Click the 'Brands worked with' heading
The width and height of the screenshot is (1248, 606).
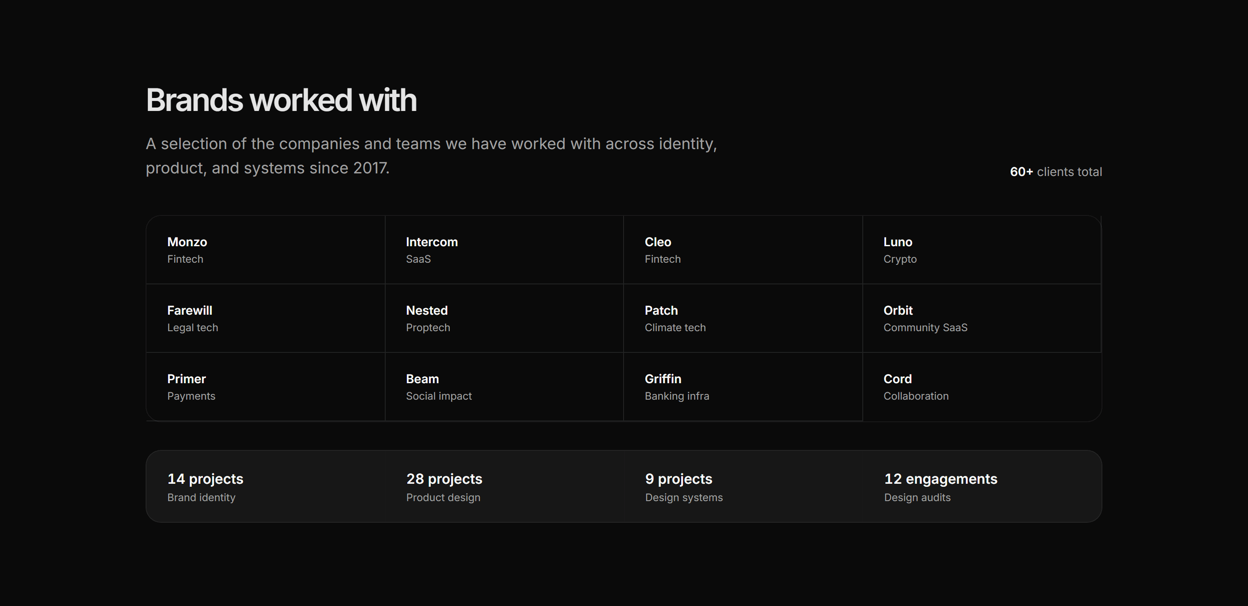tap(281, 101)
